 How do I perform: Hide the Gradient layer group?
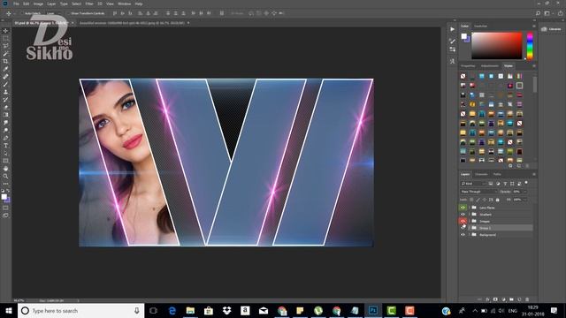tap(463, 215)
